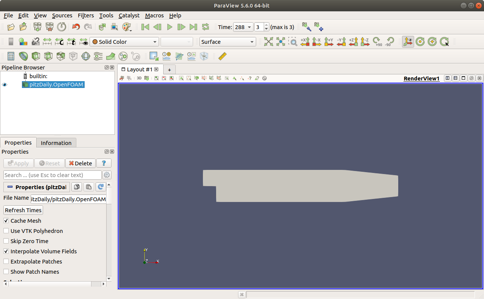Go to the last frame
Viewport: 484px width, 299px height.
pyautogui.click(x=193, y=27)
